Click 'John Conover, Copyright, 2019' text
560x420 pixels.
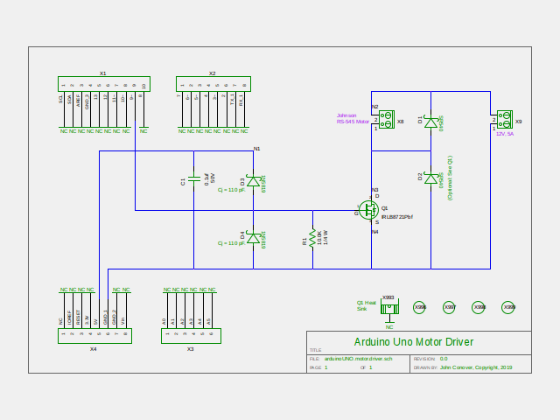(x=476, y=367)
